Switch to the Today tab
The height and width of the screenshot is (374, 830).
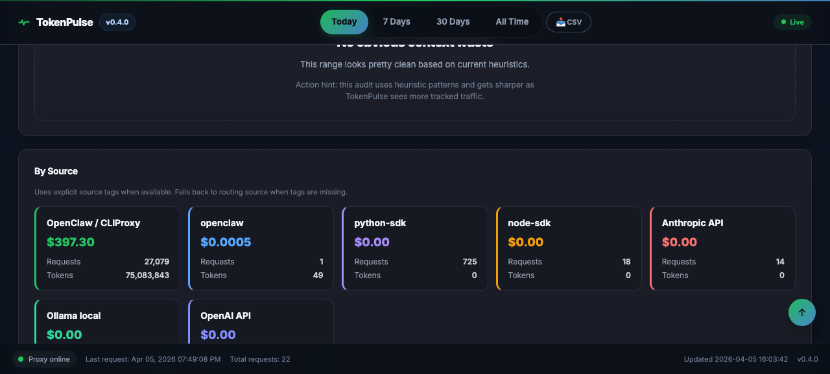[344, 21]
